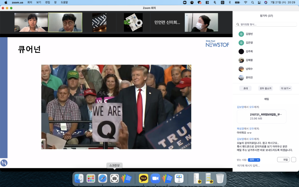Image resolution: width=299 pixels, height=187 pixels.
Task: Open Launchpad from the dock
Action: [91, 178]
